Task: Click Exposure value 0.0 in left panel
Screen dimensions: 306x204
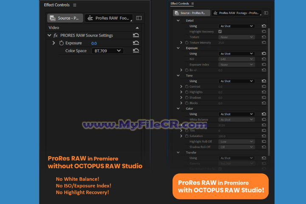Action: click(x=94, y=43)
